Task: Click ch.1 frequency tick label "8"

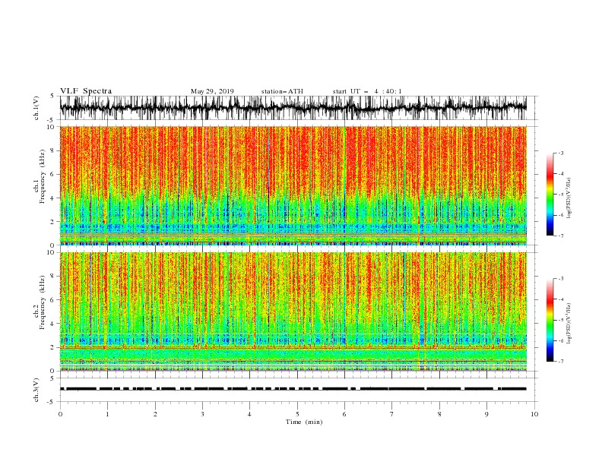Action: (53, 150)
